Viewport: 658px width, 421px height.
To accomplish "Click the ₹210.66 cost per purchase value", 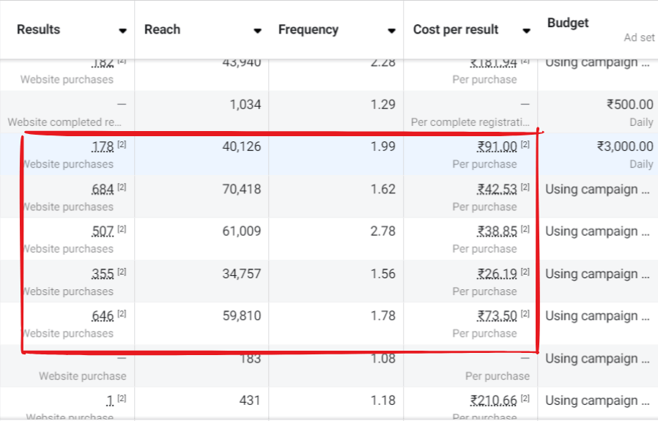I will click(494, 401).
